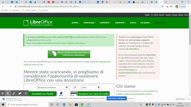
Task: Open the Key management software link
Action: (67, 63)
